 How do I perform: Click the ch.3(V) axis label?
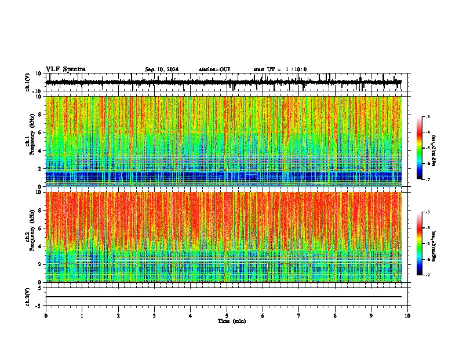(28, 297)
